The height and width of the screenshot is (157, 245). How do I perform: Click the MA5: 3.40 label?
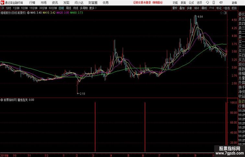(36, 13)
